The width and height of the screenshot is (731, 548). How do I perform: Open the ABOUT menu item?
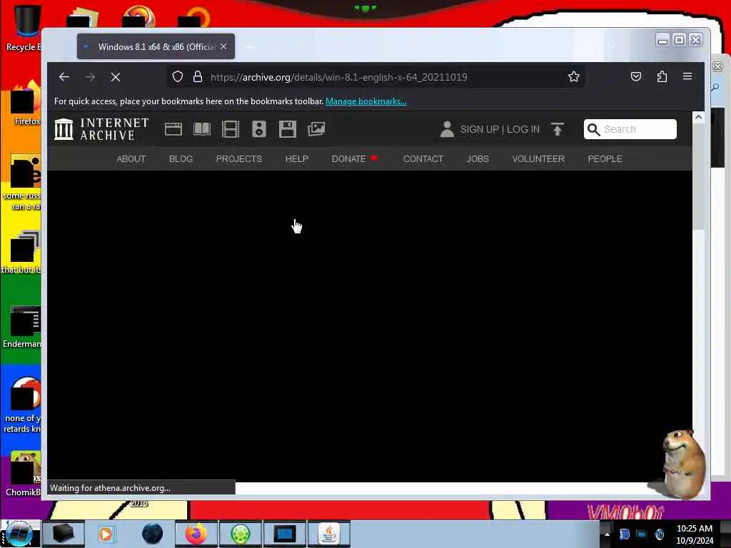[131, 159]
